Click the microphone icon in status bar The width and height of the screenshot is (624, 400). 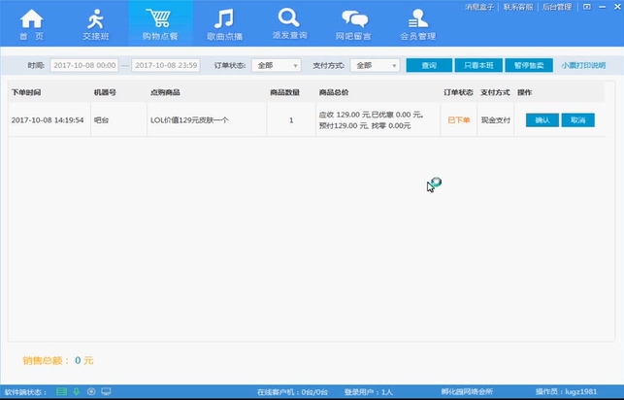coord(77,391)
